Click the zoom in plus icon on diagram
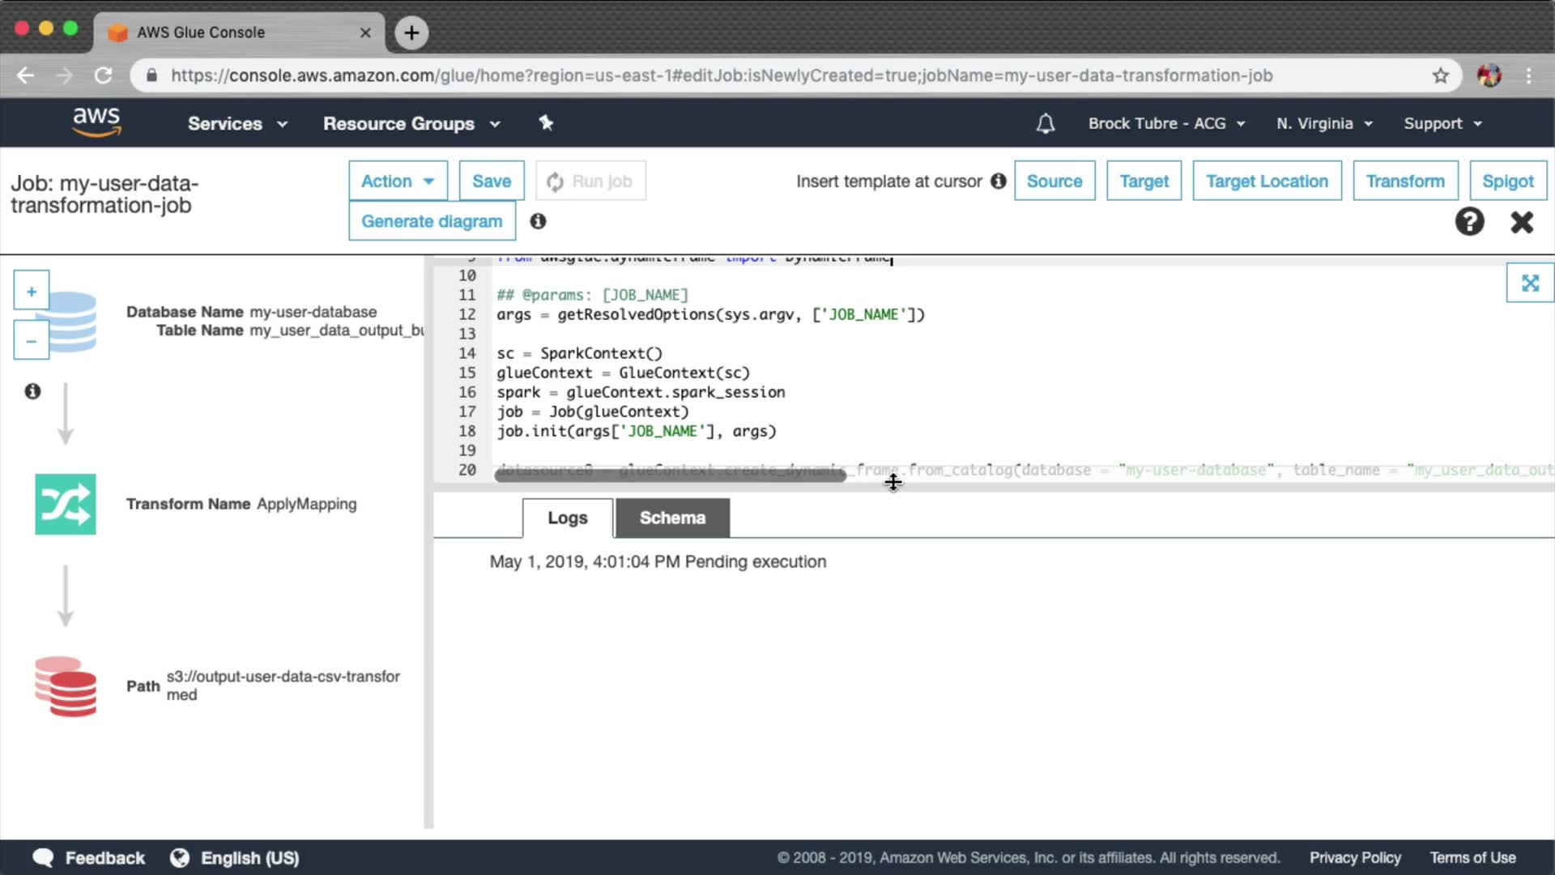 [x=32, y=291]
